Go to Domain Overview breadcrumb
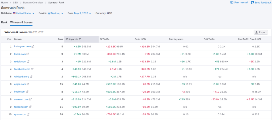Image resolution: width=272 pixels, height=120 pixels. 33,3
